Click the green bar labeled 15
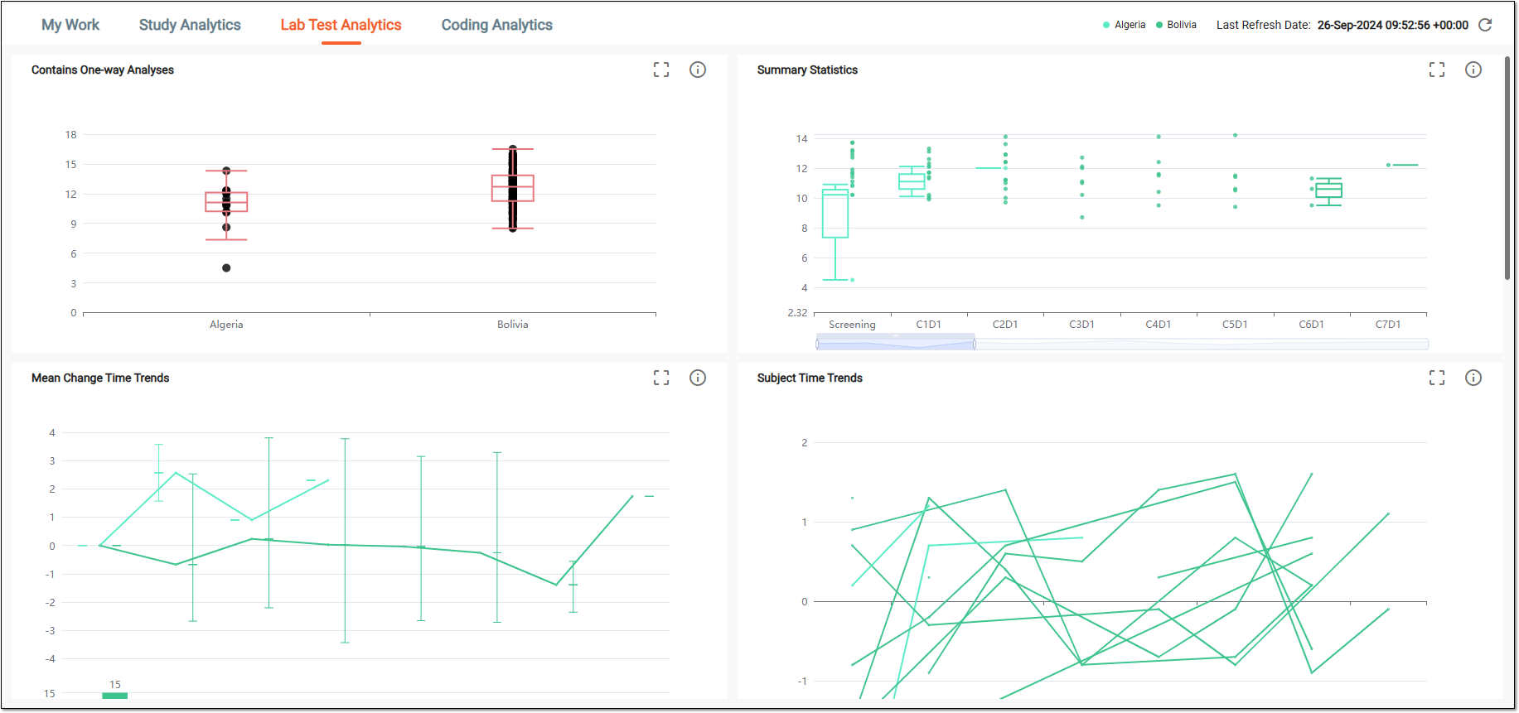The height and width of the screenshot is (713, 1519). point(114,696)
